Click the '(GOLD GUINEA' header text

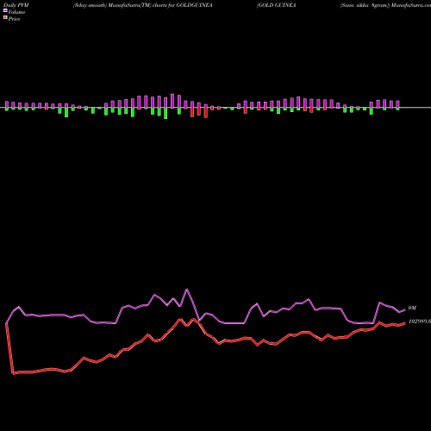pos(277,5)
